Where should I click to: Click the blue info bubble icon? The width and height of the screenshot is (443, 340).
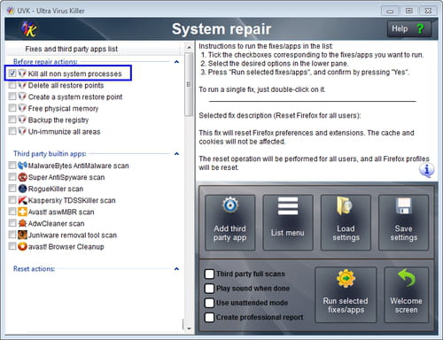[x=426, y=170]
